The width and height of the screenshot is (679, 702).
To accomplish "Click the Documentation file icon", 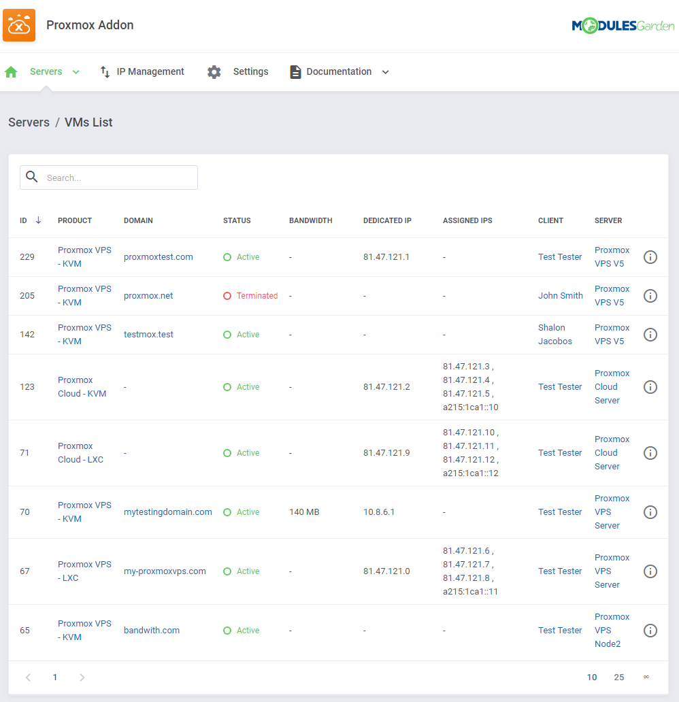I will (x=295, y=71).
